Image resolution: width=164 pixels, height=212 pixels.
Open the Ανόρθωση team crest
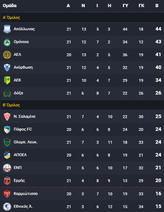[x=7, y=68]
